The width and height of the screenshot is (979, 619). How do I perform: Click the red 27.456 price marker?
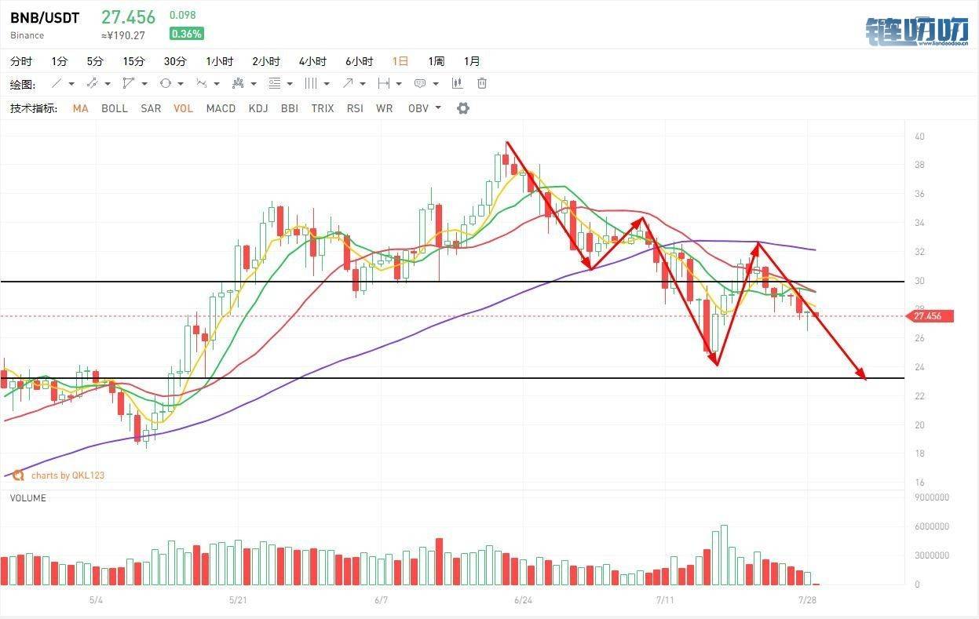[x=929, y=316]
